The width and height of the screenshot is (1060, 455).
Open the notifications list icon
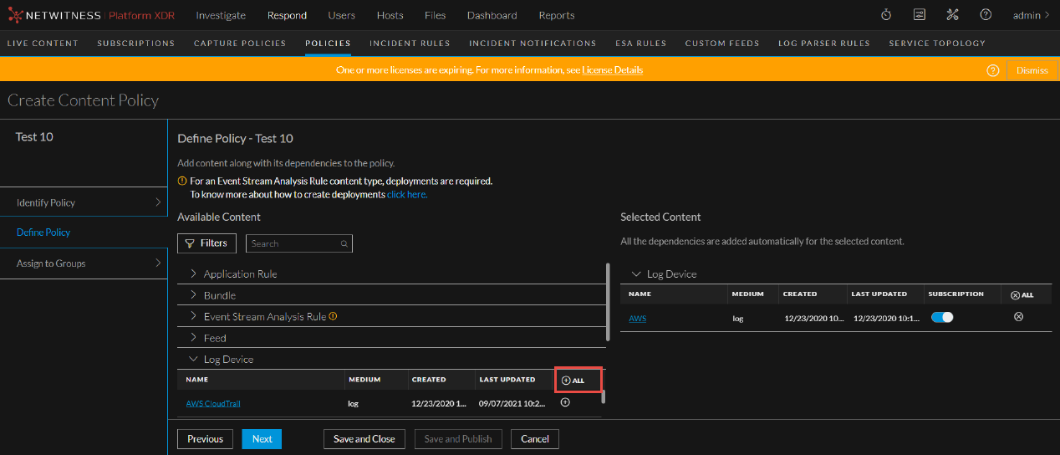pyautogui.click(x=920, y=15)
